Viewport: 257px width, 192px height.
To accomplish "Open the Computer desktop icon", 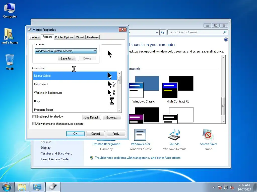I will pos(10,10).
